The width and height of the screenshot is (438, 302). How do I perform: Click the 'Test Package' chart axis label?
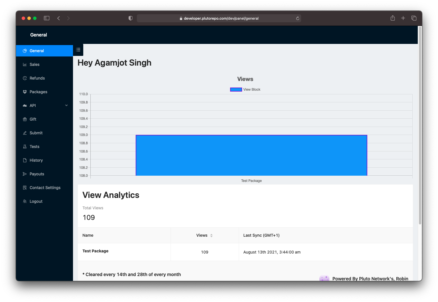(x=251, y=181)
